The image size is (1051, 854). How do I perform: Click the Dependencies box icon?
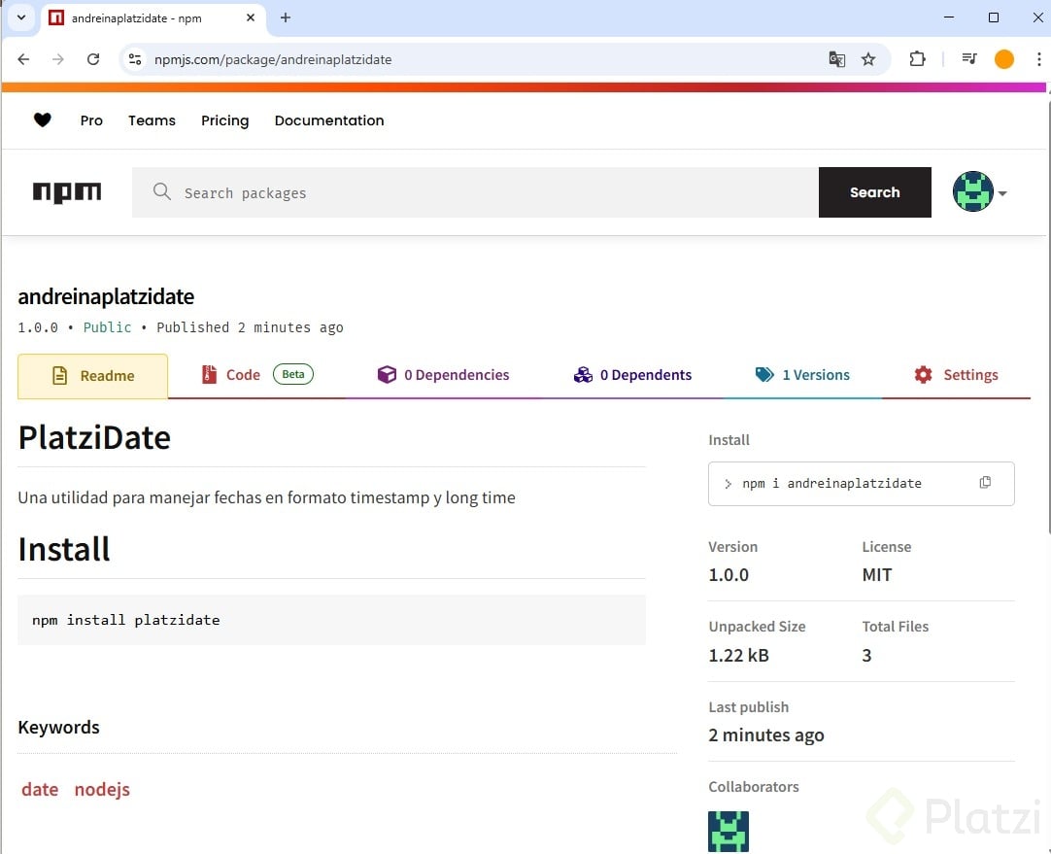(x=387, y=375)
